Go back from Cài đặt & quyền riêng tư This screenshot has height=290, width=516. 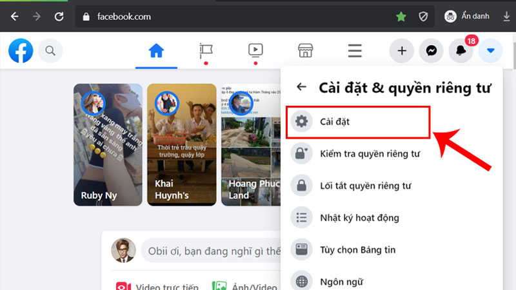(x=301, y=87)
